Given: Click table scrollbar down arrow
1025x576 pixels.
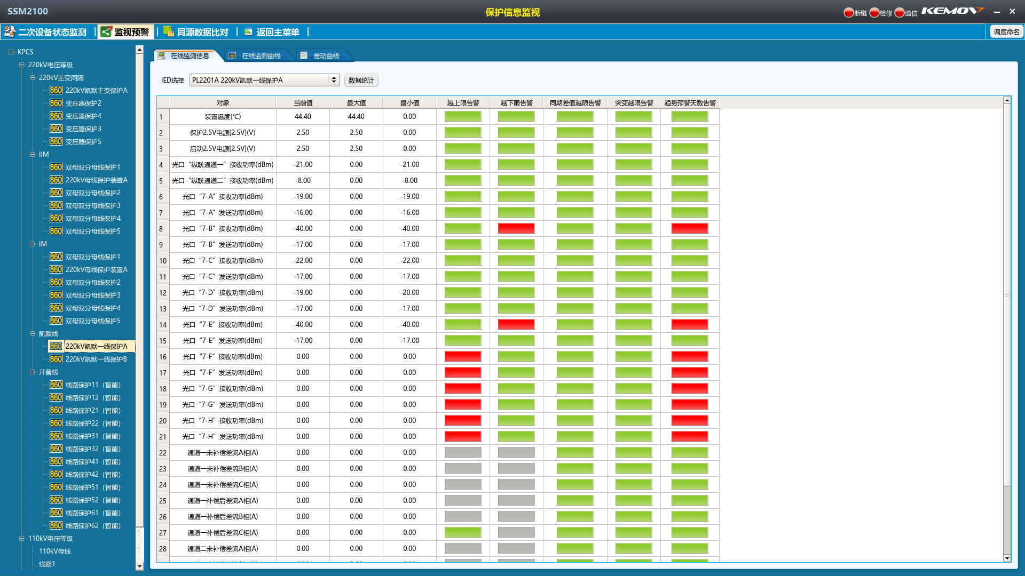Looking at the screenshot, I should tap(1007, 558).
